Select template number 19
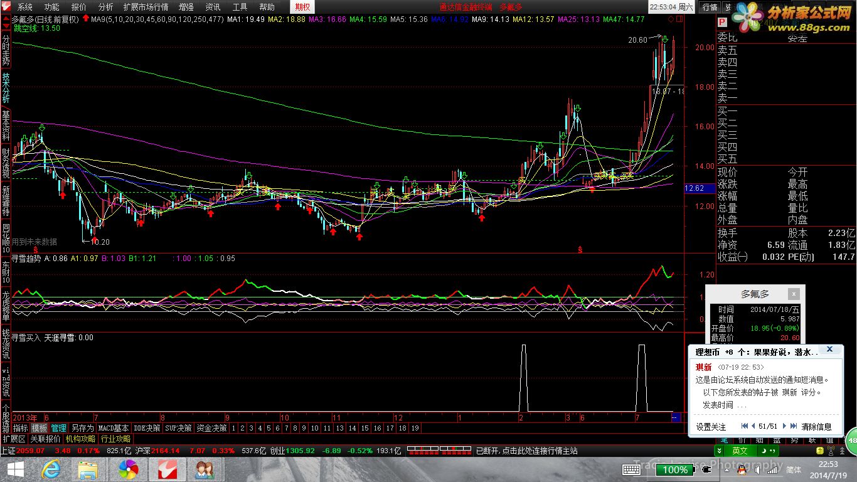The width and height of the screenshot is (857, 482). (x=415, y=428)
